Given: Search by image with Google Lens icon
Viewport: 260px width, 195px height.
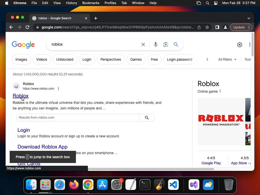Looking at the screenshot, I should pyautogui.click(x=166, y=44).
